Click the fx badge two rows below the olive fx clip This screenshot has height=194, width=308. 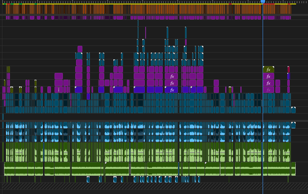(269, 83)
